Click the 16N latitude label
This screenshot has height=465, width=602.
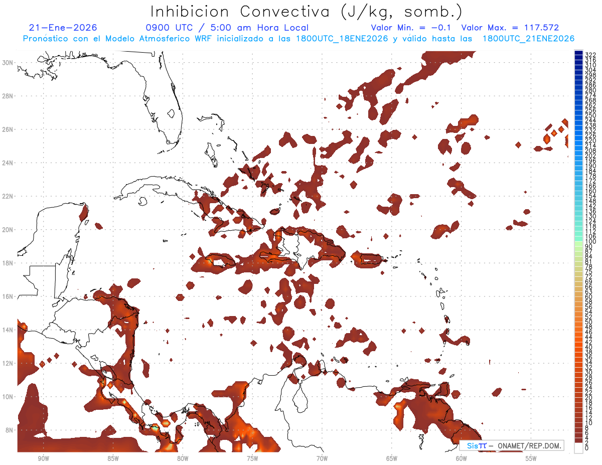pos(8,296)
